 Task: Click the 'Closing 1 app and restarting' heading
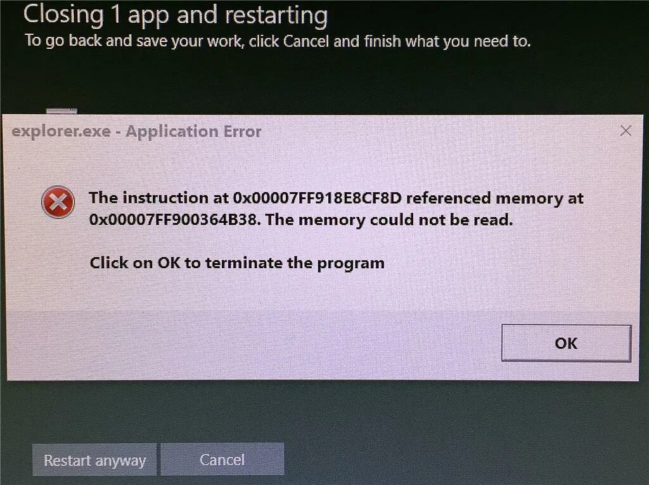click(176, 15)
